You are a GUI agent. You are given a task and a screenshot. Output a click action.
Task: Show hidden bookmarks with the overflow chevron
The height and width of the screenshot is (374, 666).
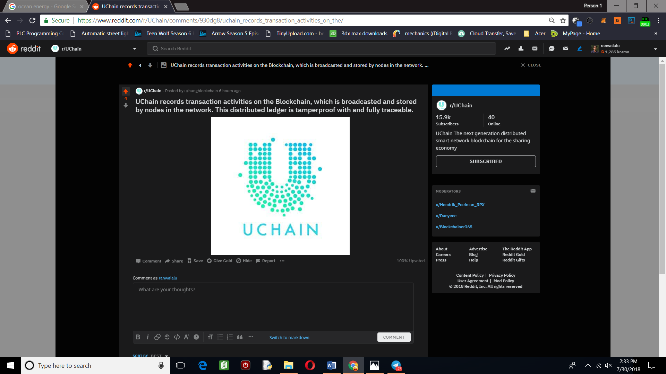pyautogui.click(x=656, y=34)
